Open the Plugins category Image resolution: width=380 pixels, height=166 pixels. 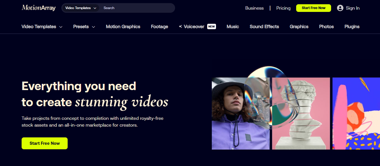pos(352,26)
